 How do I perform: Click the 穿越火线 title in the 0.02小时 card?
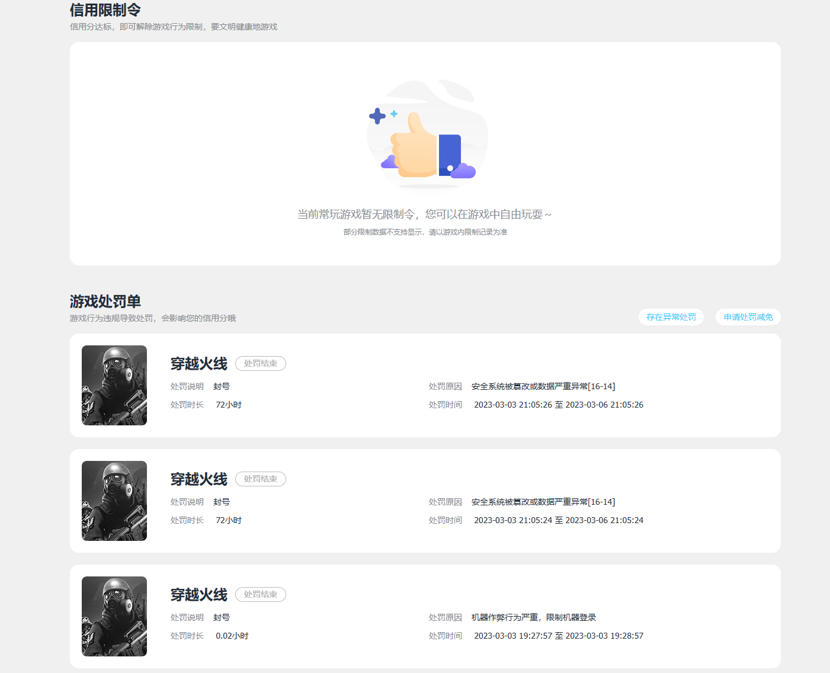(199, 595)
